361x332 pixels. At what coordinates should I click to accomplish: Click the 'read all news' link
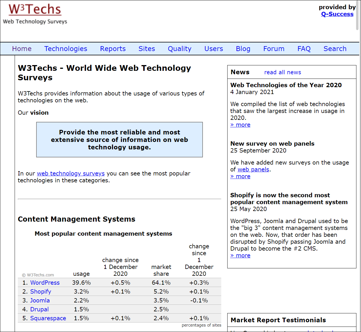(283, 72)
